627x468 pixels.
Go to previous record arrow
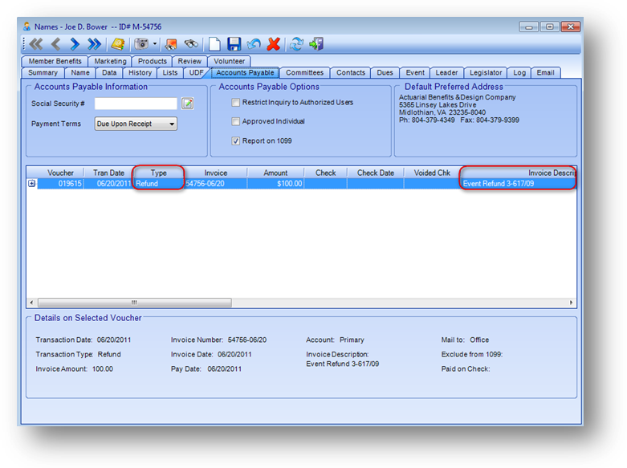click(55, 44)
